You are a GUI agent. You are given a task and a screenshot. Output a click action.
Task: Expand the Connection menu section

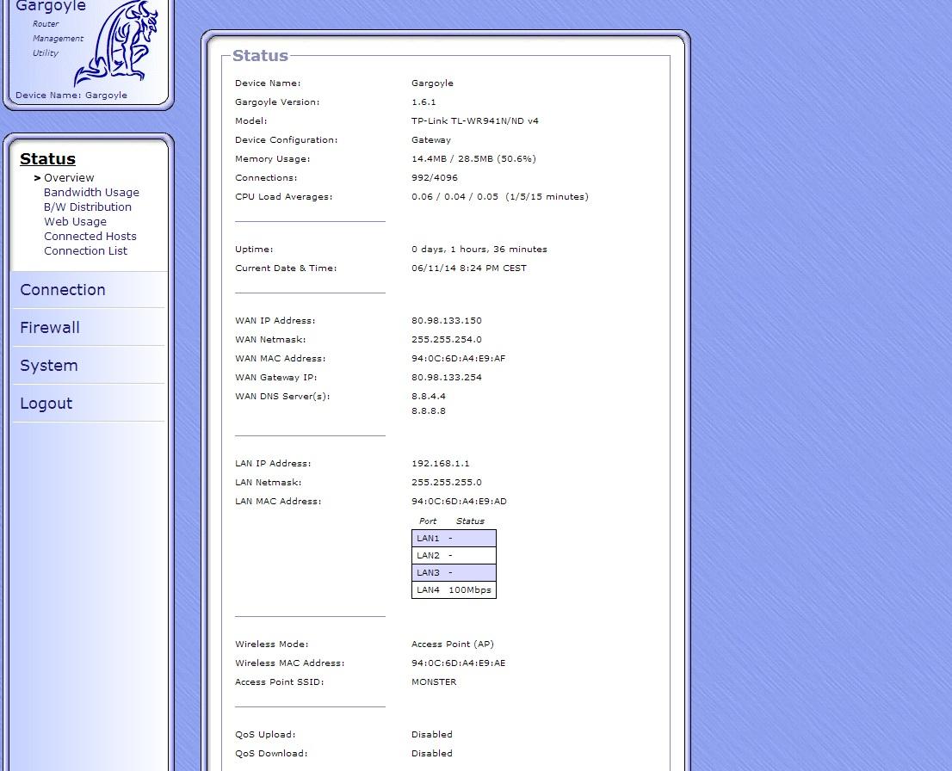[x=63, y=290]
